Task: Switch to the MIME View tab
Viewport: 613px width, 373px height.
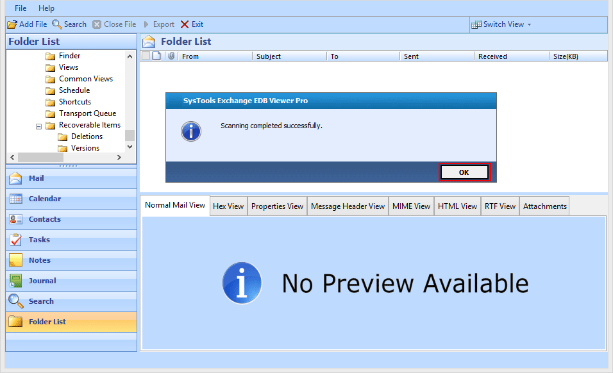Action: 411,206
